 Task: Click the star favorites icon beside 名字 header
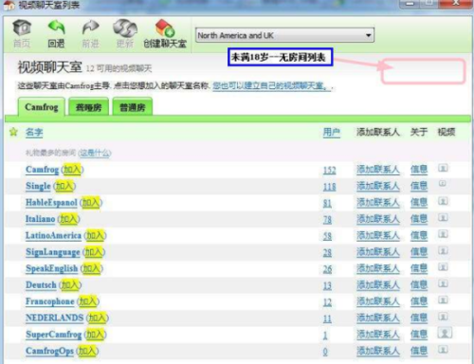point(13,132)
